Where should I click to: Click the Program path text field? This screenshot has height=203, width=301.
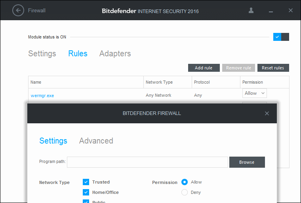point(147,162)
